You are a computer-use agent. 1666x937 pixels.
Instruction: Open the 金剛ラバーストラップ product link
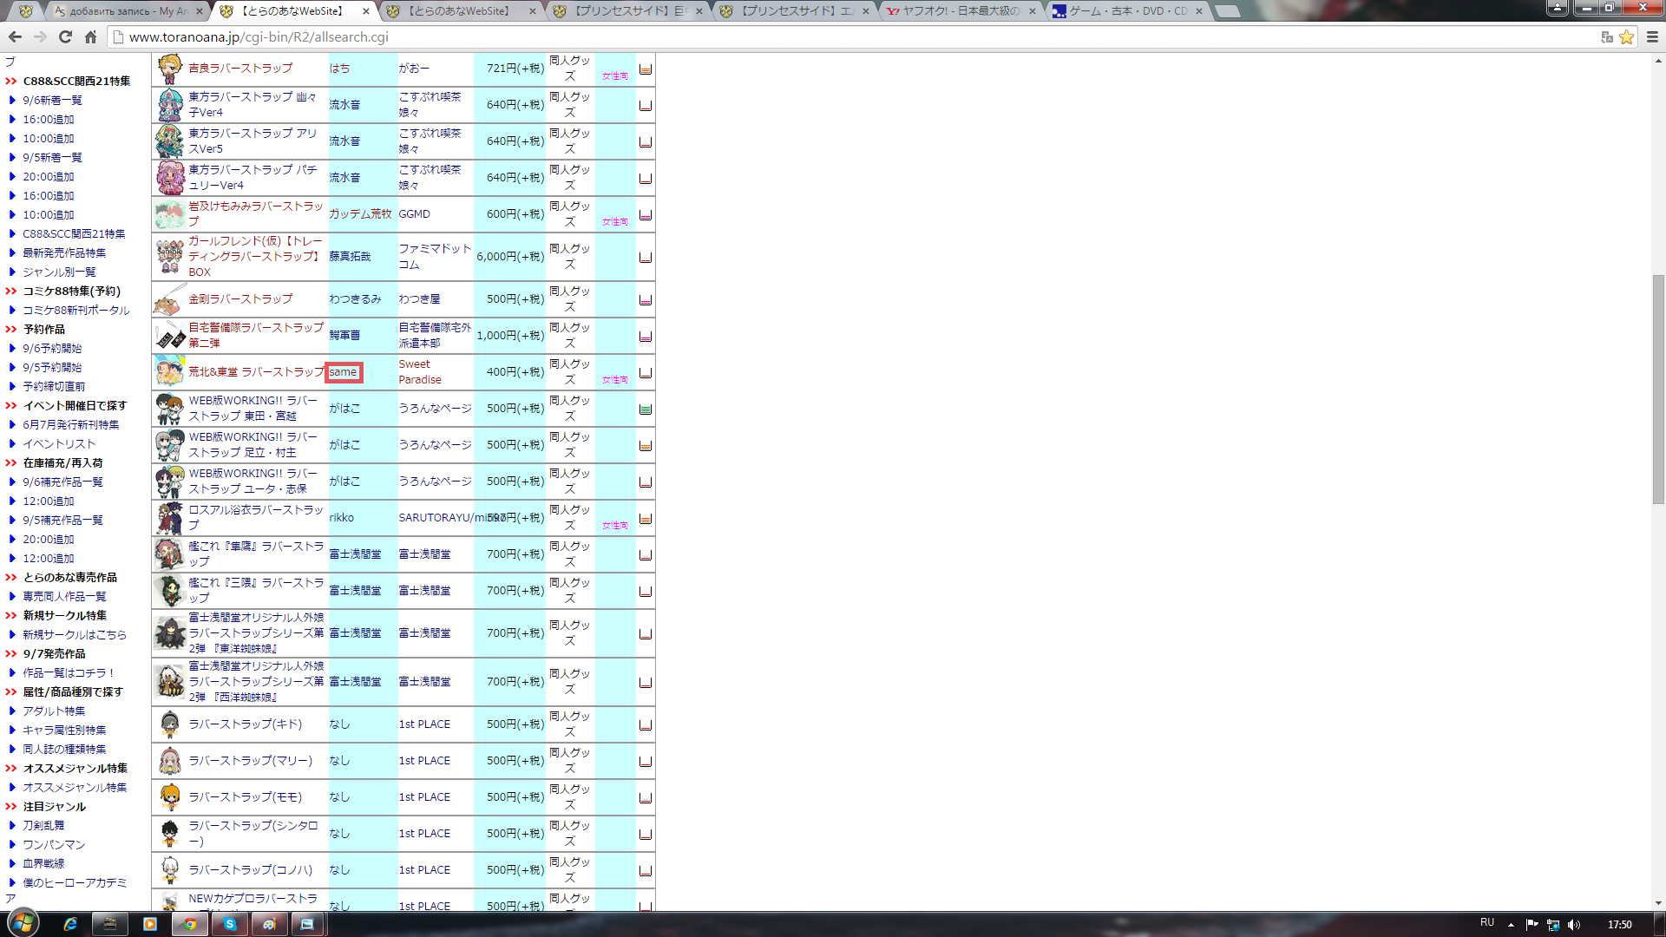point(240,299)
